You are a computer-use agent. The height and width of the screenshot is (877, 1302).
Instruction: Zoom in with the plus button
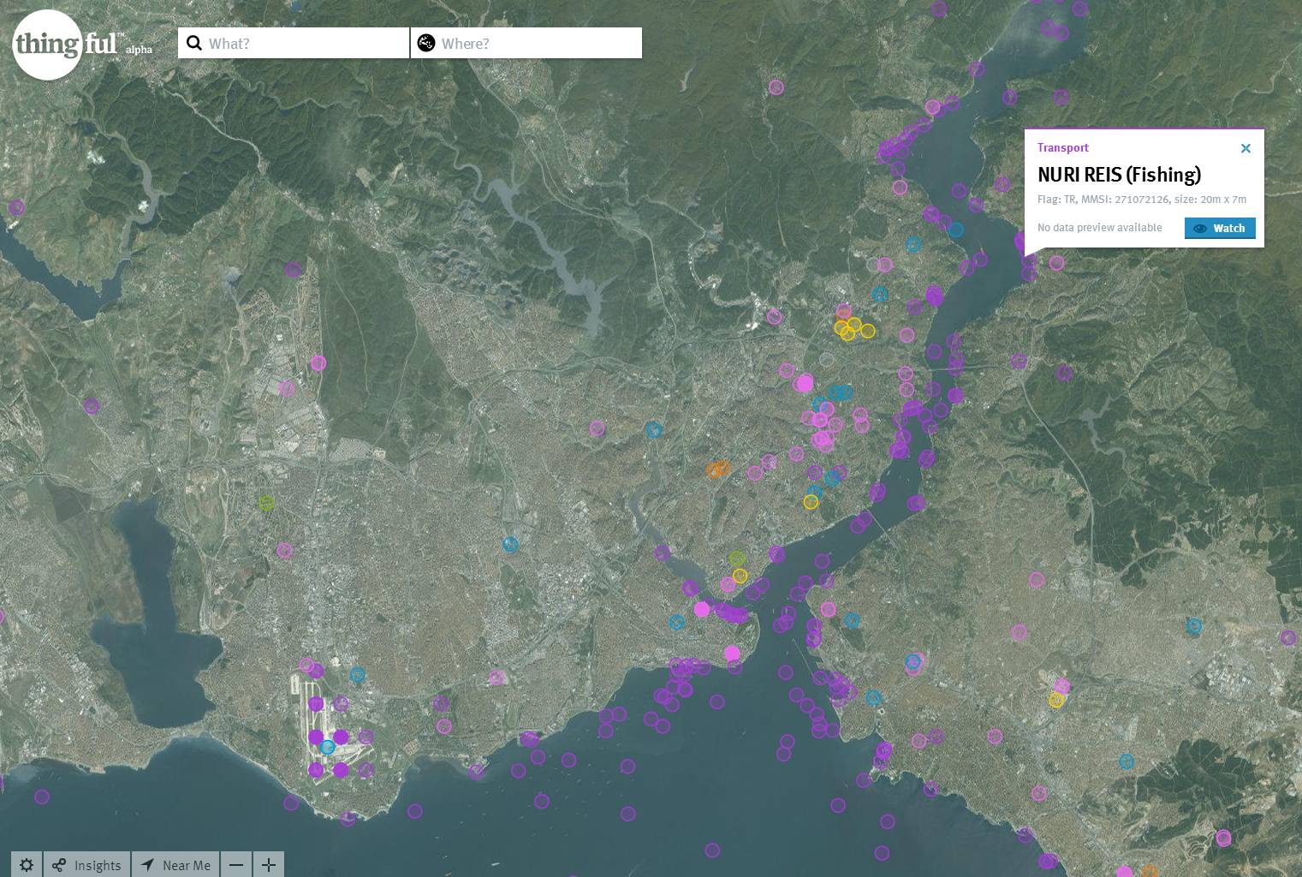point(268,865)
